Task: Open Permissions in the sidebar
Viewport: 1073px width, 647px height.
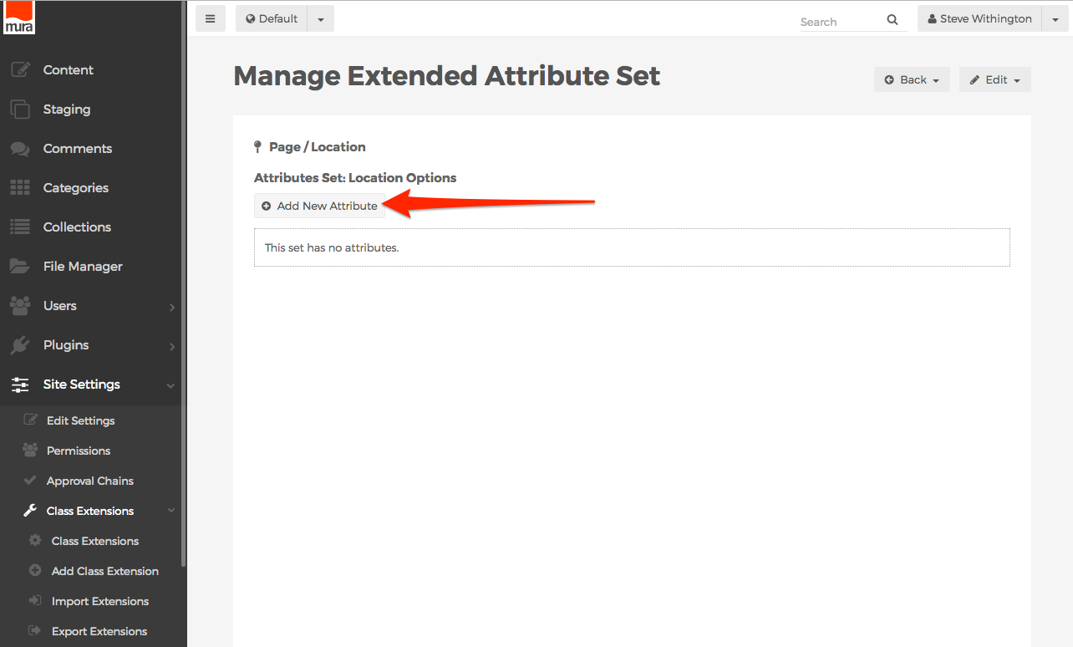Action: pos(79,451)
